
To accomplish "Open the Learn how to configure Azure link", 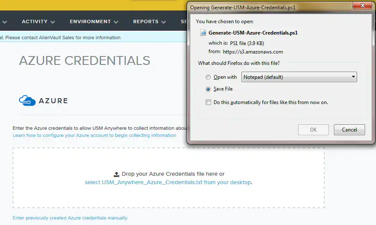I will 95,135.
